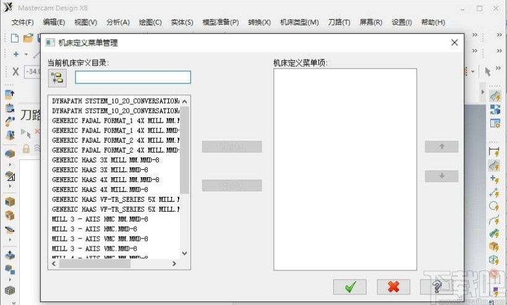Open 屏幕(R) menu

371,22
